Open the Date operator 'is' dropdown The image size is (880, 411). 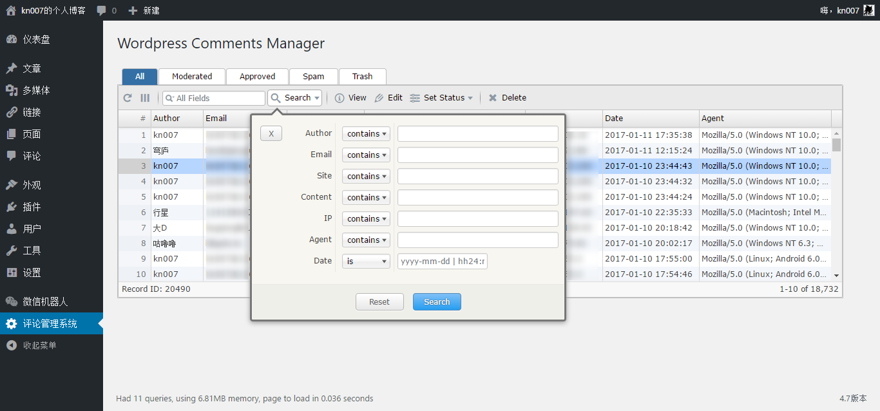[x=366, y=262]
